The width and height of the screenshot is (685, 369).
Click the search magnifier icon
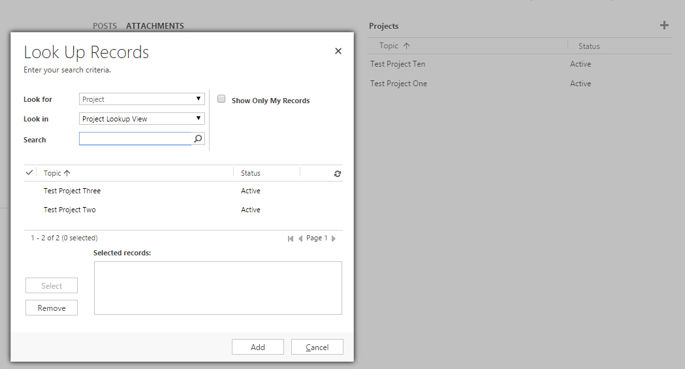click(x=198, y=139)
